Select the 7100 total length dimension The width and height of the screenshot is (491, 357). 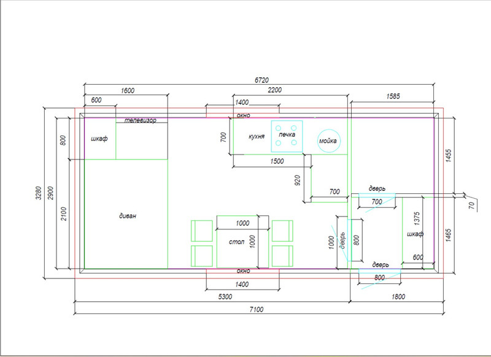[257, 309]
